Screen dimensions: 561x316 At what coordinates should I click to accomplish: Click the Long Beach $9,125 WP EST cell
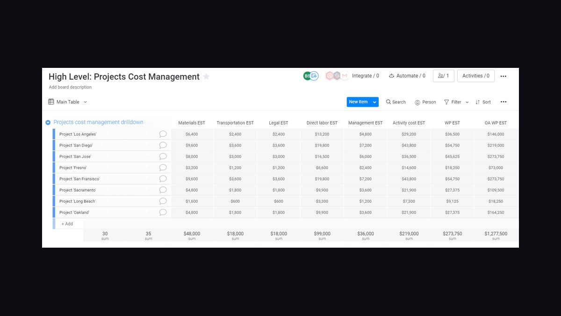click(453, 201)
